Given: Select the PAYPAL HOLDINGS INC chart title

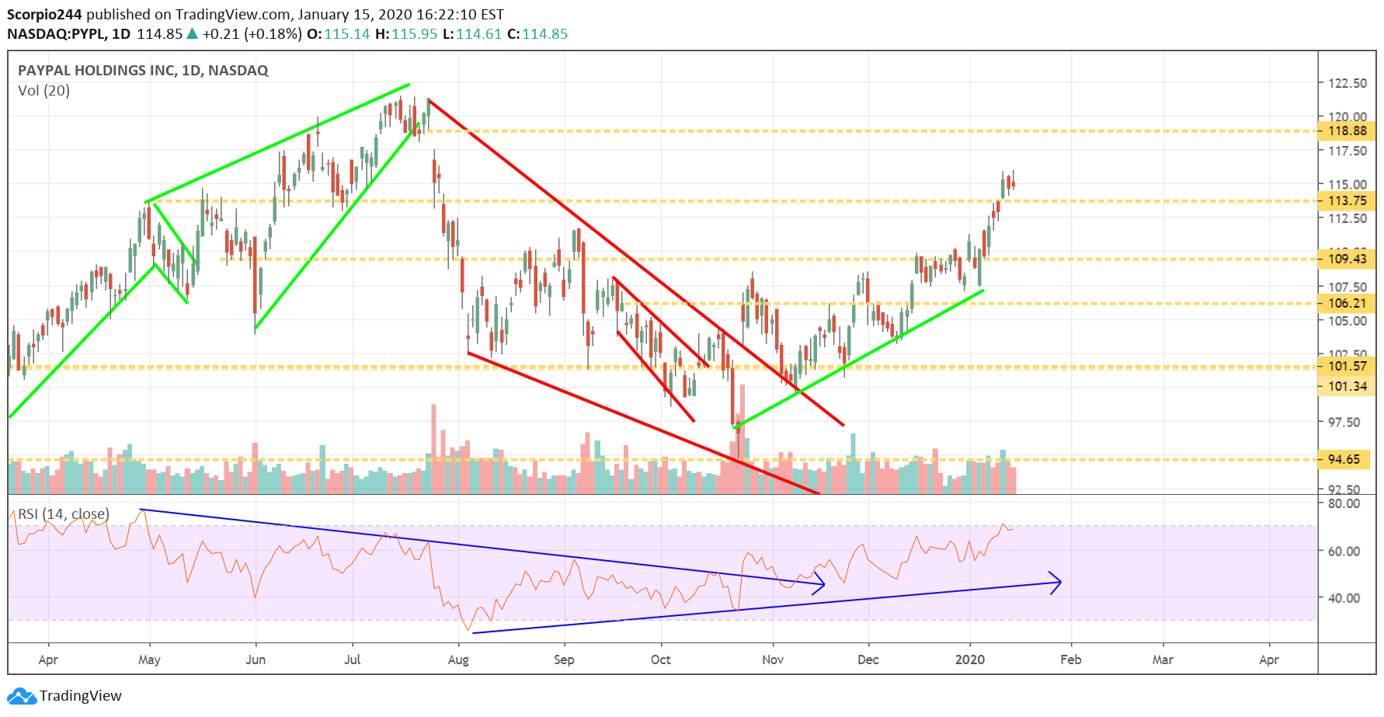Looking at the screenshot, I should (x=143, y=70).
